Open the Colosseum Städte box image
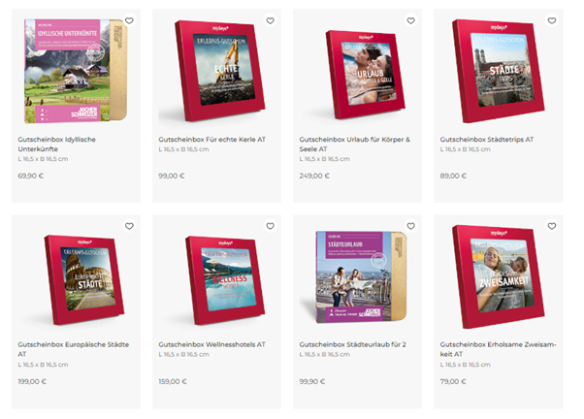This screenshot has width=584, height=419. click(84, 279)
